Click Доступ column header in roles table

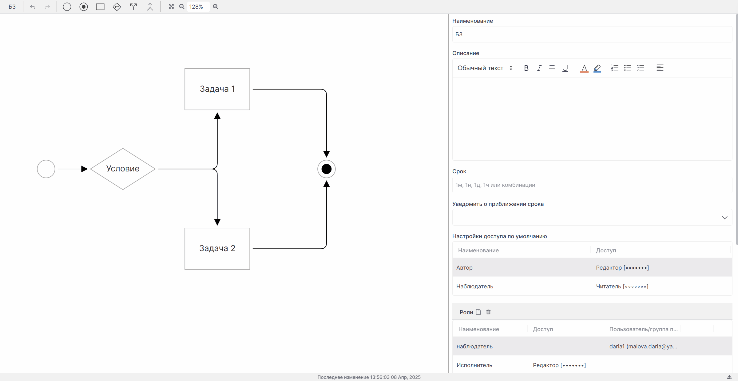(543, 329)
